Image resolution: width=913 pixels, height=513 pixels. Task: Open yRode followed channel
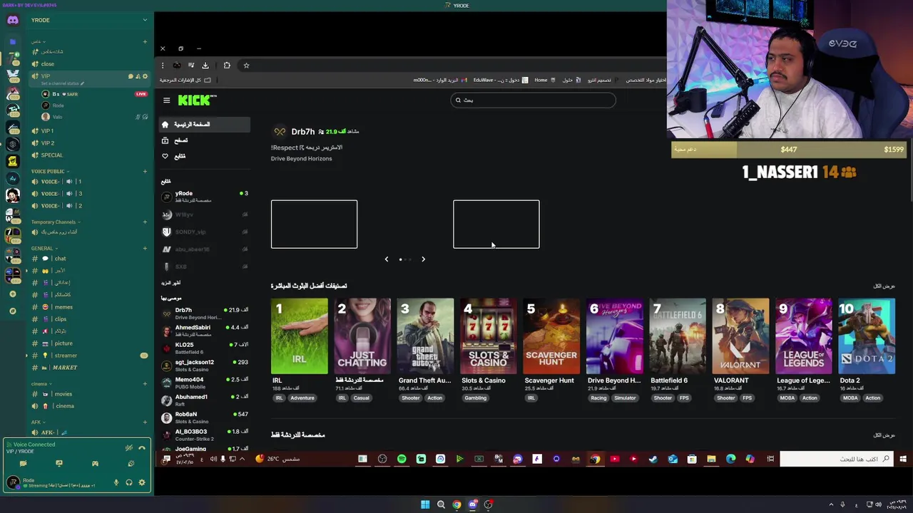[205, 196]
